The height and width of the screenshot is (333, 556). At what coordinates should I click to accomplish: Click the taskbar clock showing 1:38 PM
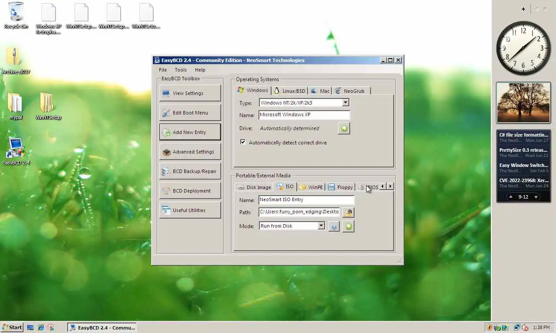pos(541,328)
